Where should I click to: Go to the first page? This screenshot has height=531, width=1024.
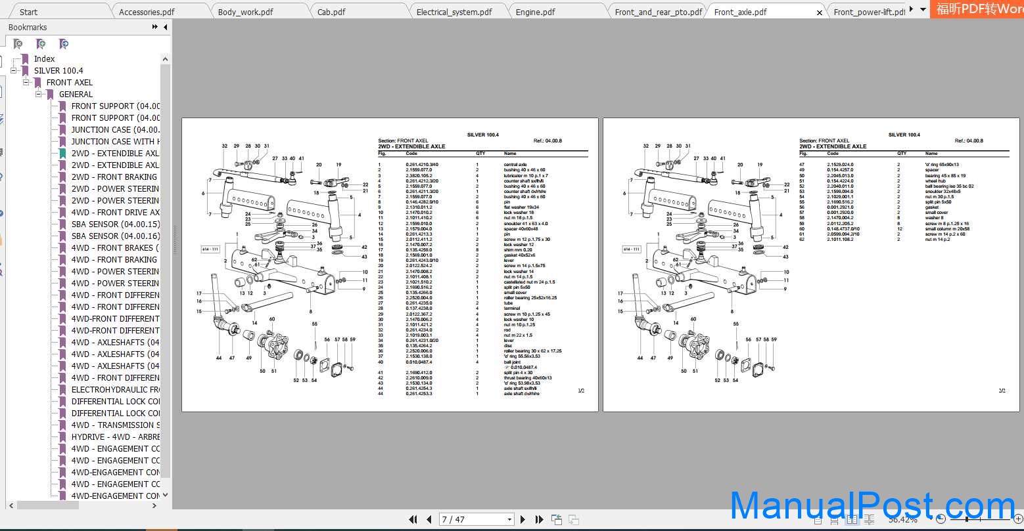pos(413,519)
